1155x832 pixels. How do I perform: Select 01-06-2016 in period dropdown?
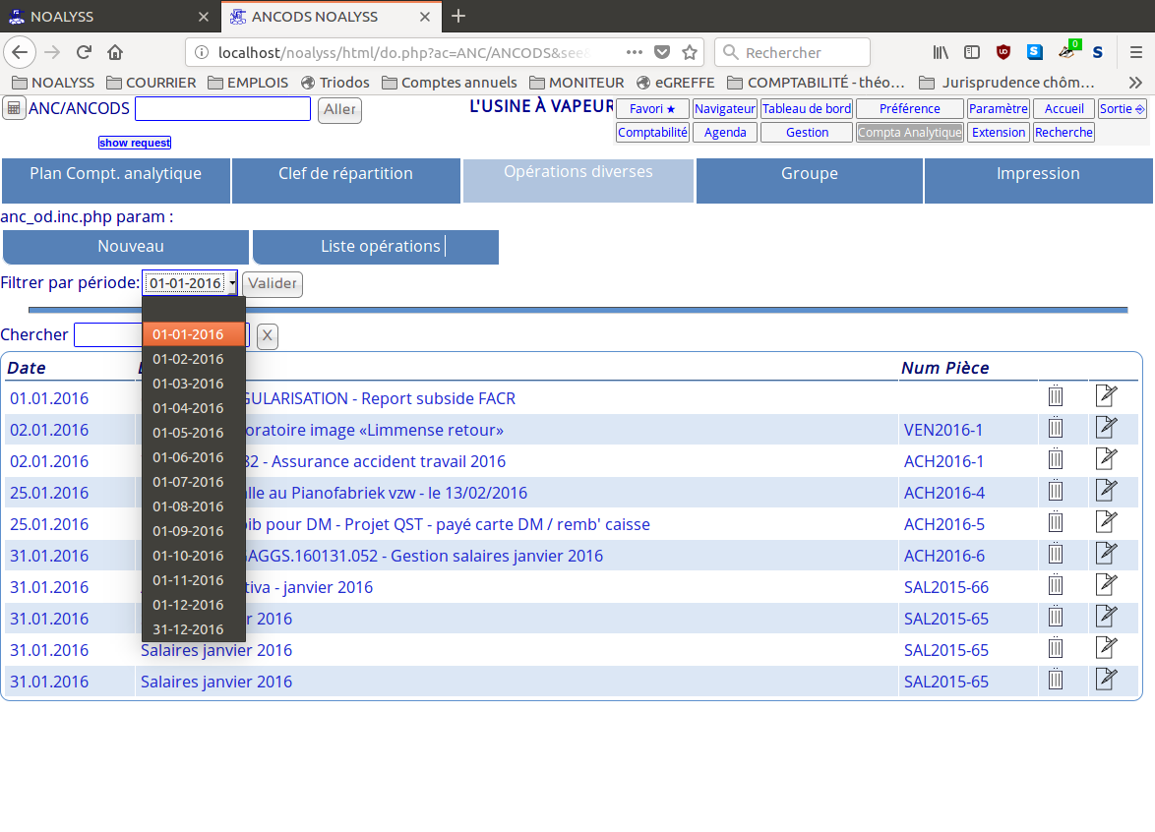coord(188,457)
